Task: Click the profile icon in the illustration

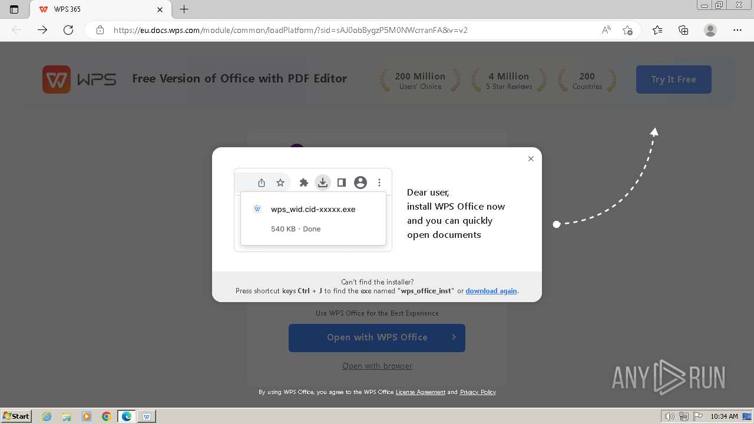Action: 361,183
